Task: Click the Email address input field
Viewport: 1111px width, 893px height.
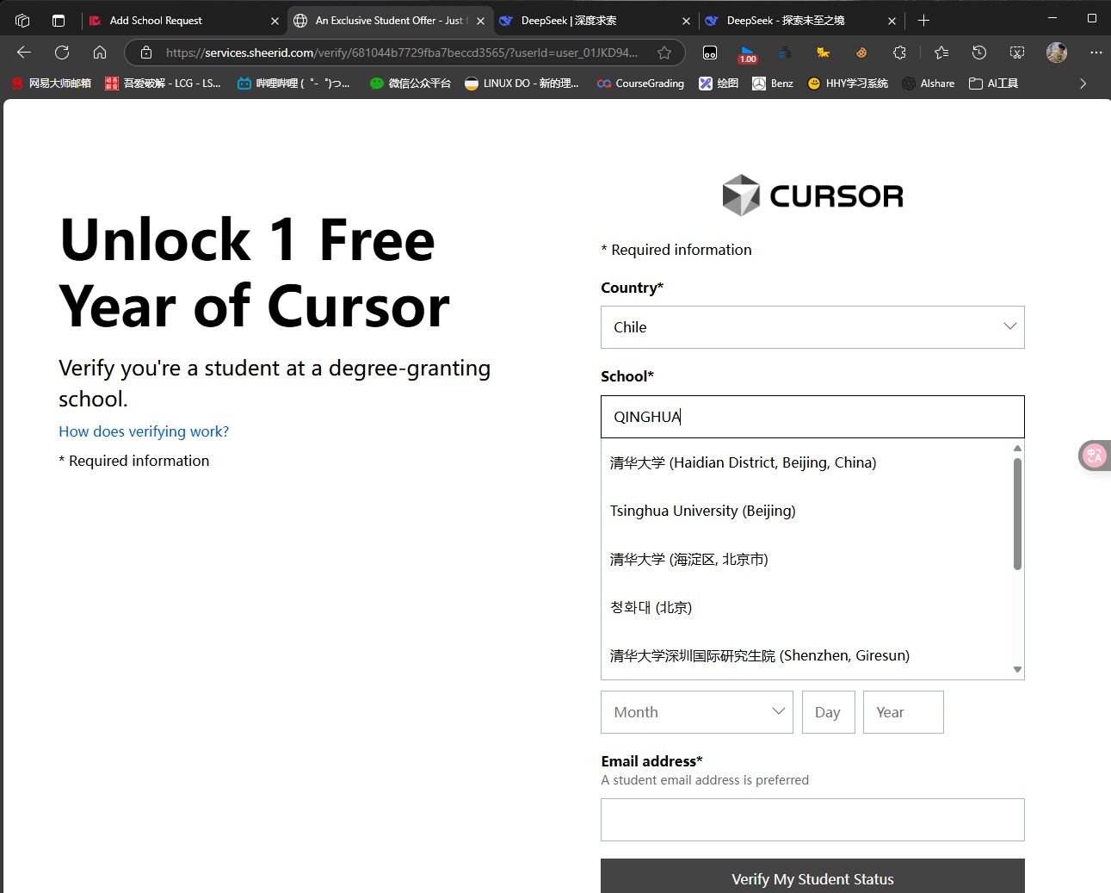Action: 812,820
